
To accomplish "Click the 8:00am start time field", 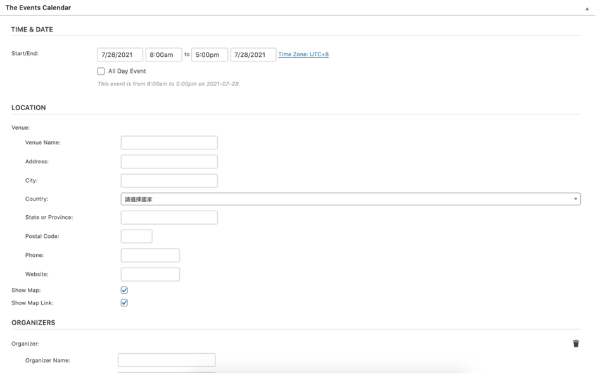I will coord(163,55).
